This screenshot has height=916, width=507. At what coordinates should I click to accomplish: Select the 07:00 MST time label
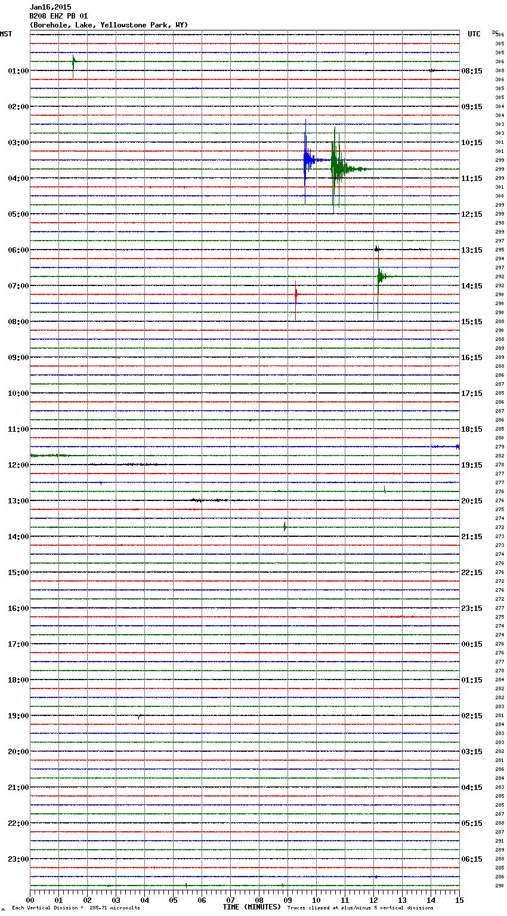point(18,286)
